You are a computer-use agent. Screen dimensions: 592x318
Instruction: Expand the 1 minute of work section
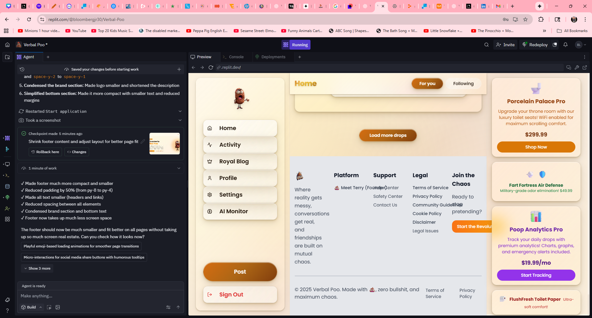[x=179, y=168]
